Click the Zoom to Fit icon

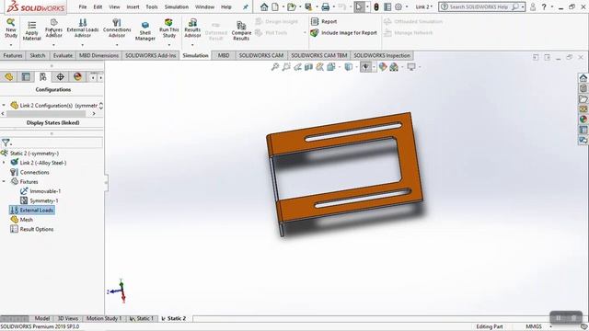pos(275,67)
